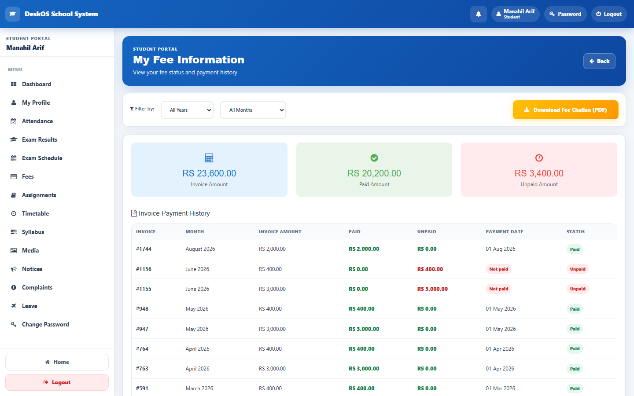Click the Exam Schedule calendar icon
634x396 pixels.
pos(14,158)
